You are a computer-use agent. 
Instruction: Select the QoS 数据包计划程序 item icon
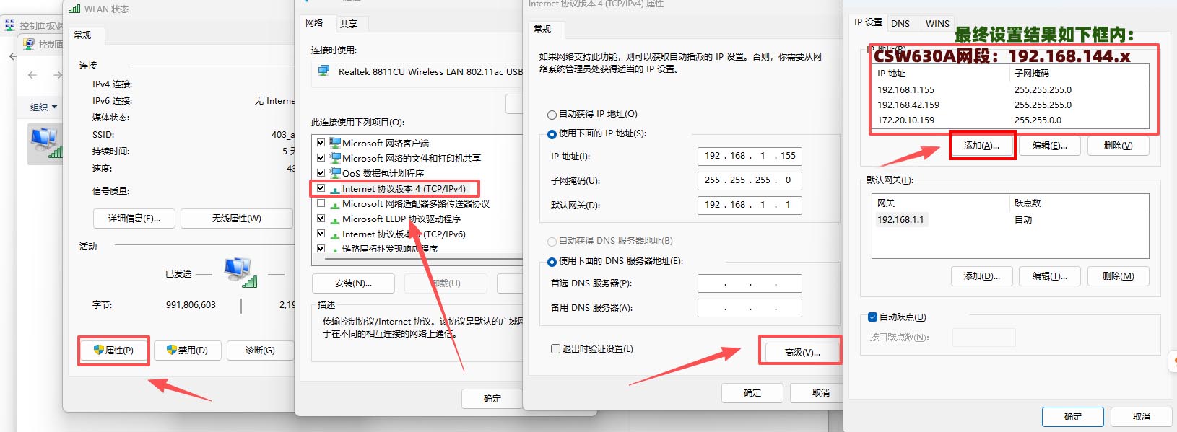click(x=335, y=173)
